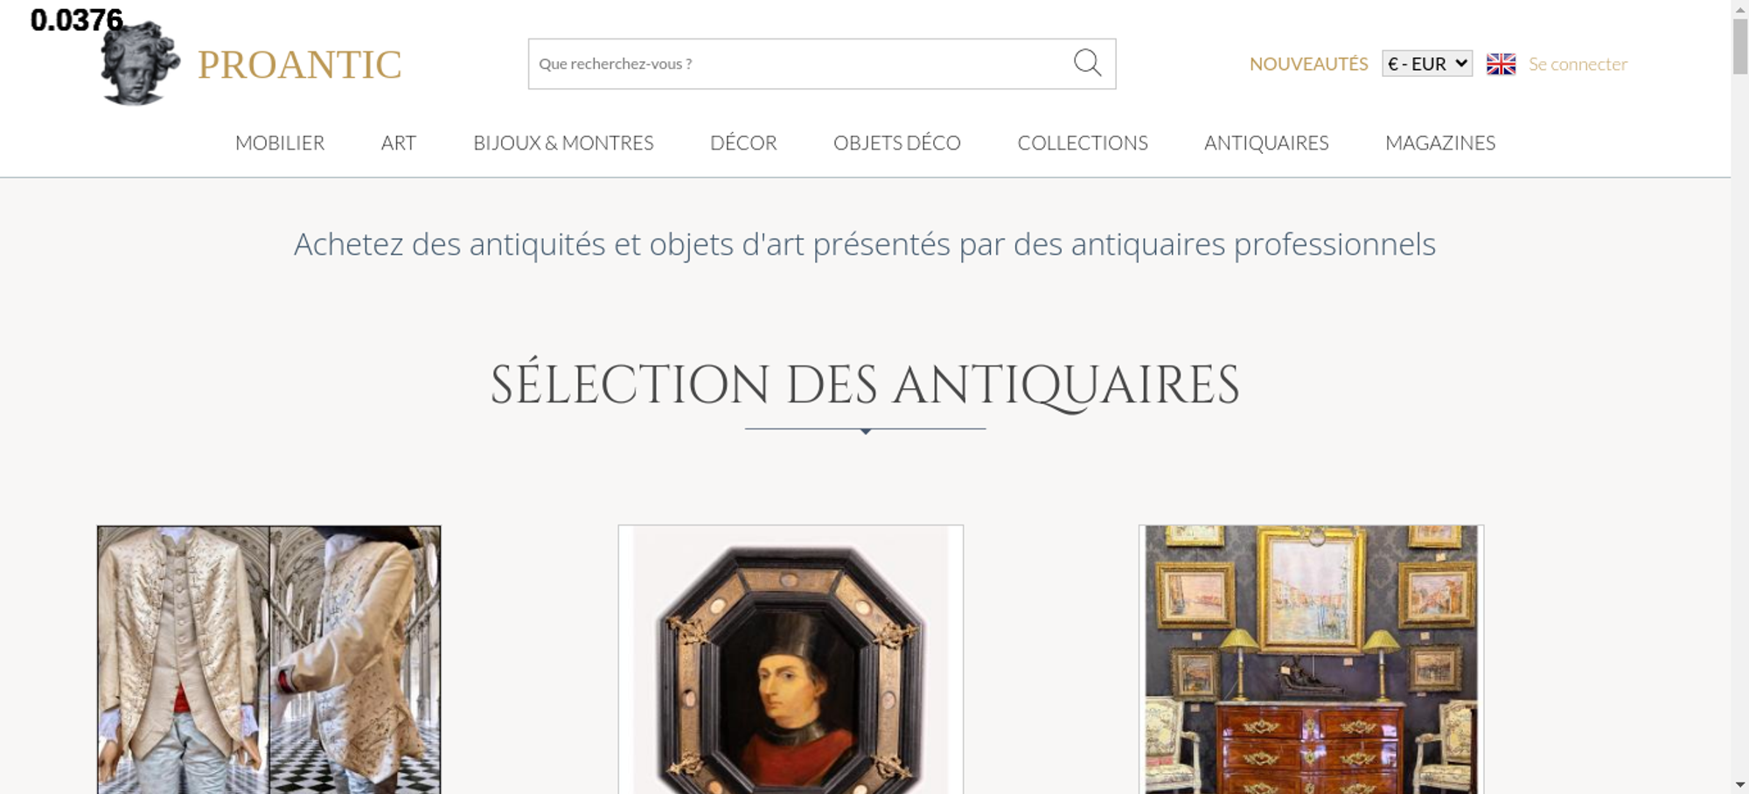1749x794 pixels.
Task: Focus the 'Que recherchez-vous ?' search field
Action: (800, 64)
